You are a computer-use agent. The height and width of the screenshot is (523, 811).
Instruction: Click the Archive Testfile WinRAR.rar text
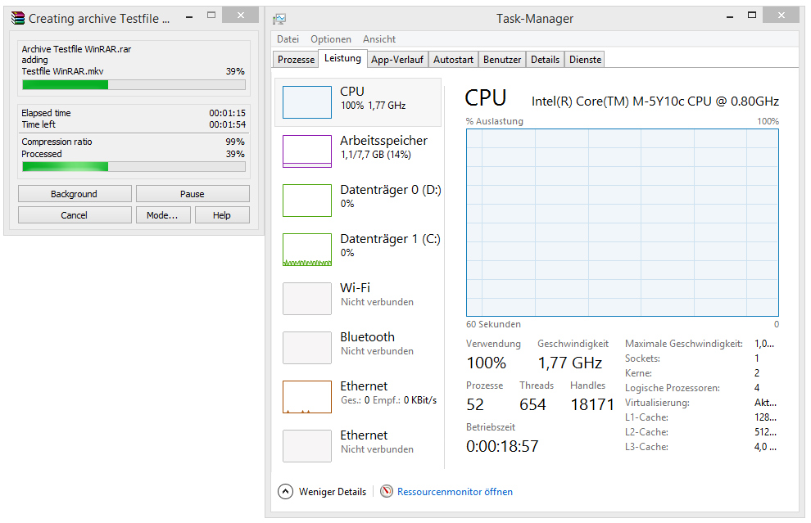tap(76, 49)
